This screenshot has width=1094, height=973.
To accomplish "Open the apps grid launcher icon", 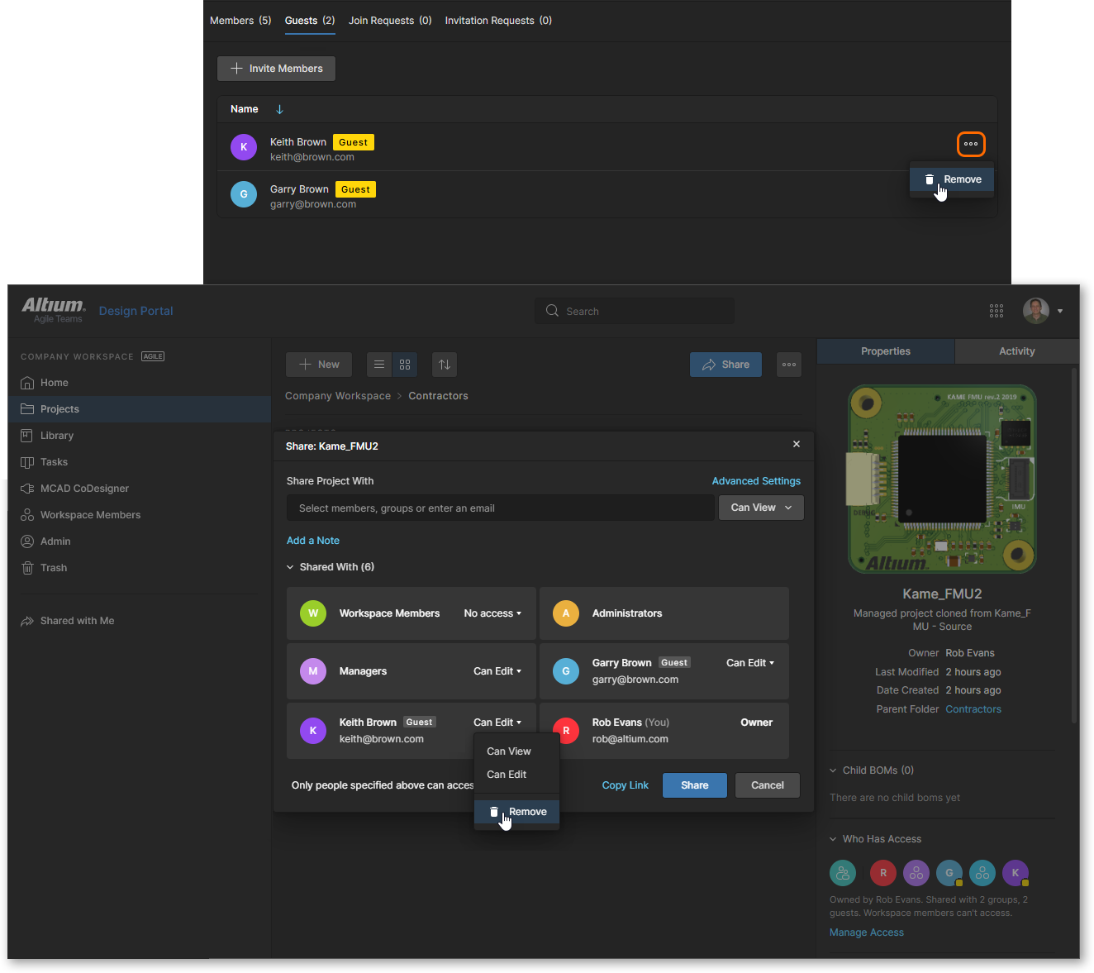I will pyautogui.click(x=996, y=311).
